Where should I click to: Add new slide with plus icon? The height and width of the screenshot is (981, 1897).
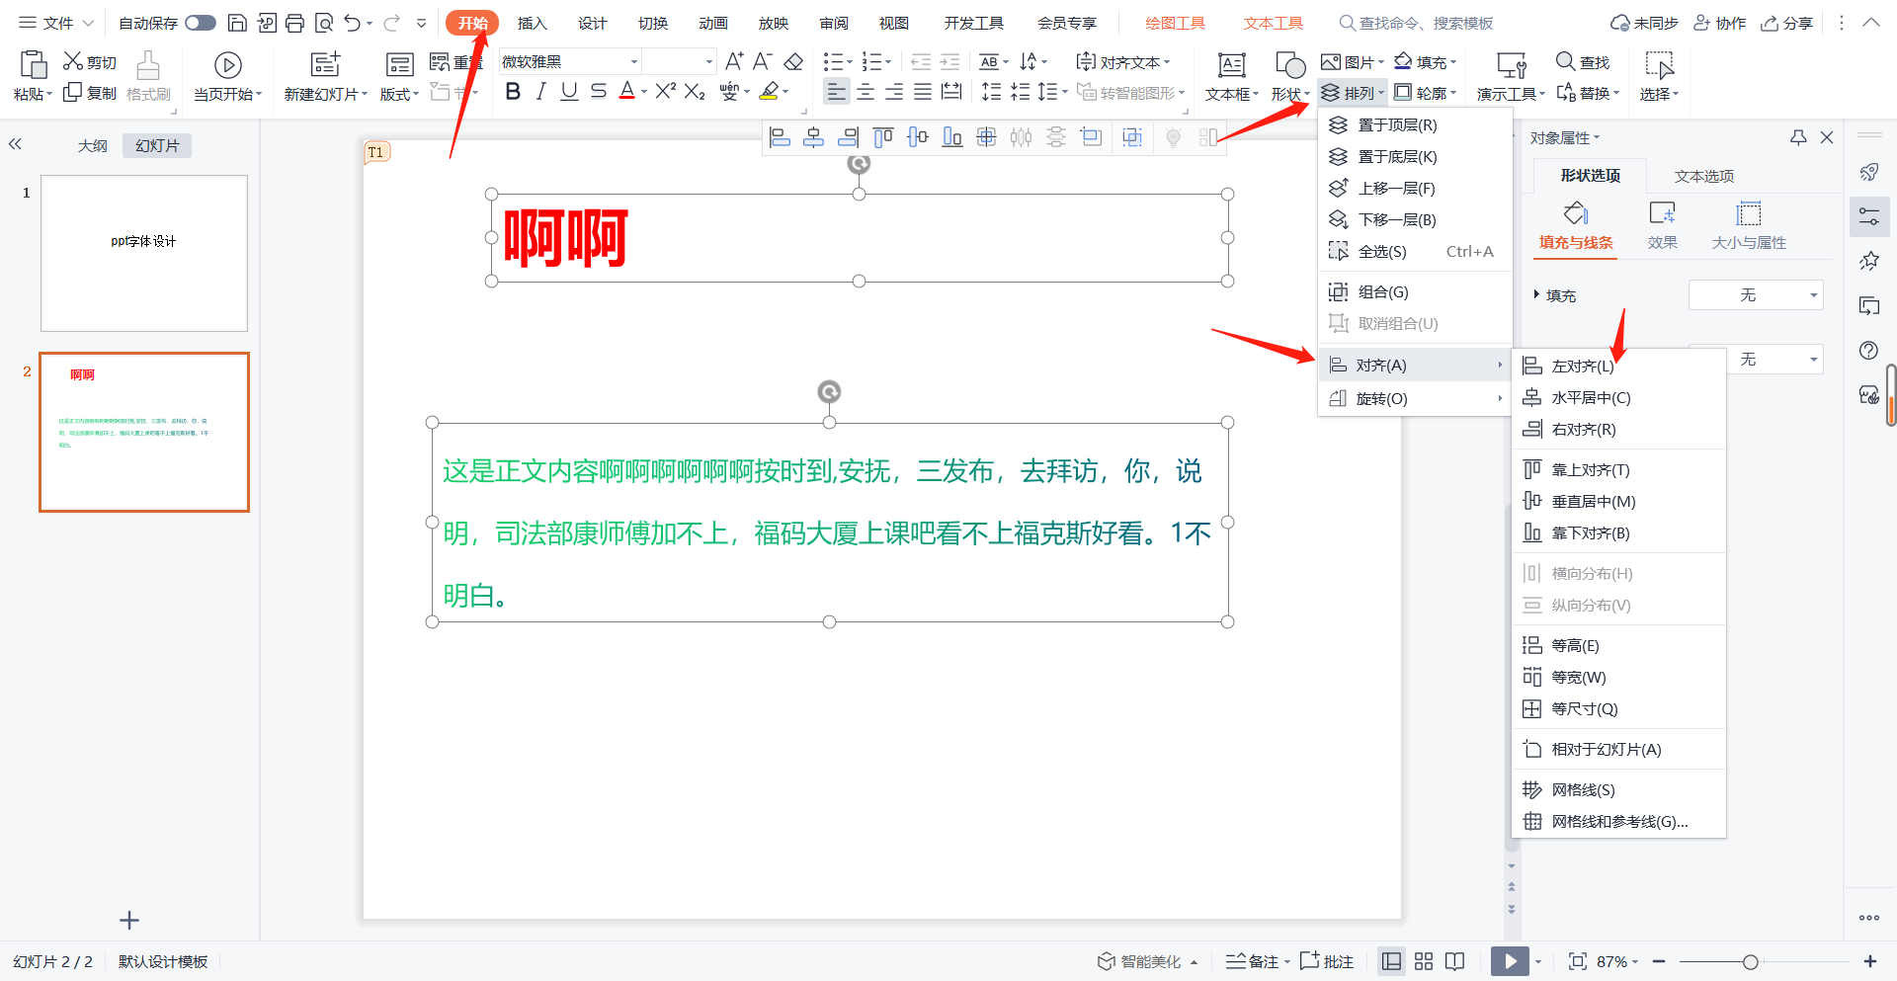click(129, 921)
